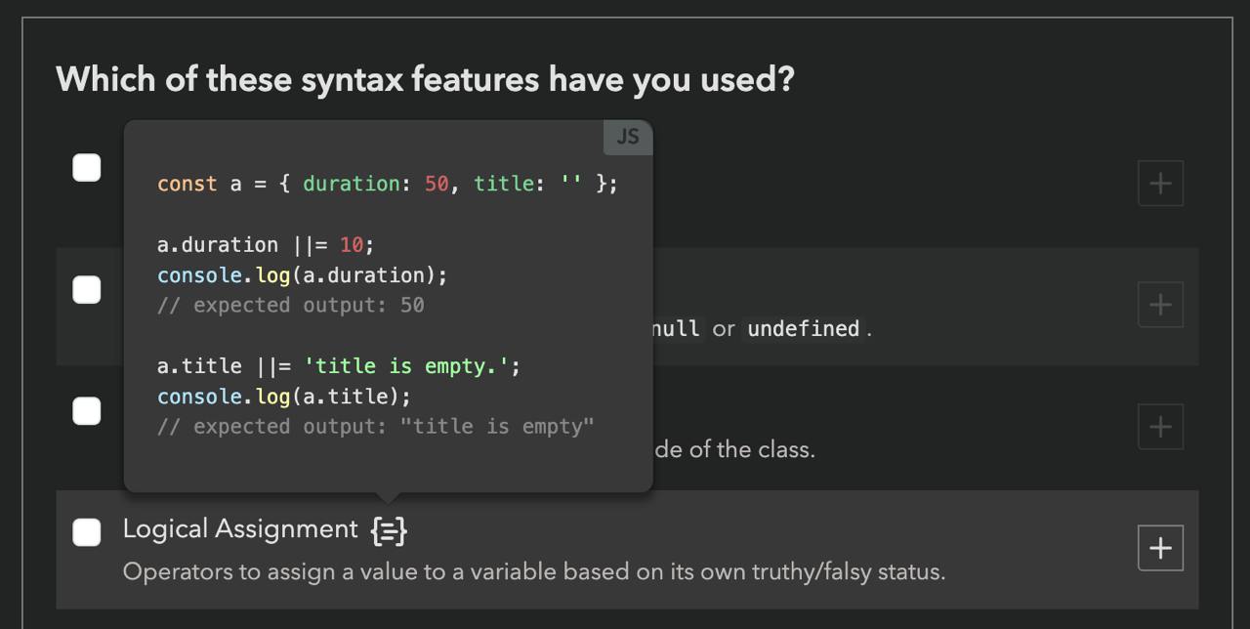Click the console.log(a.title) line
1250x629 pixels.
point(284,397)
